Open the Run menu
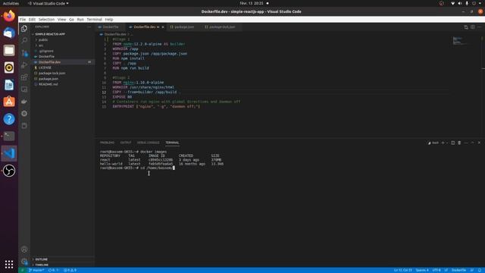 pyautogui.click(x=80, y=19)
